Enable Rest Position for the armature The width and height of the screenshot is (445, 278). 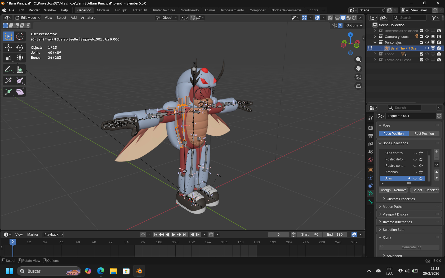[x=424, y=134]
